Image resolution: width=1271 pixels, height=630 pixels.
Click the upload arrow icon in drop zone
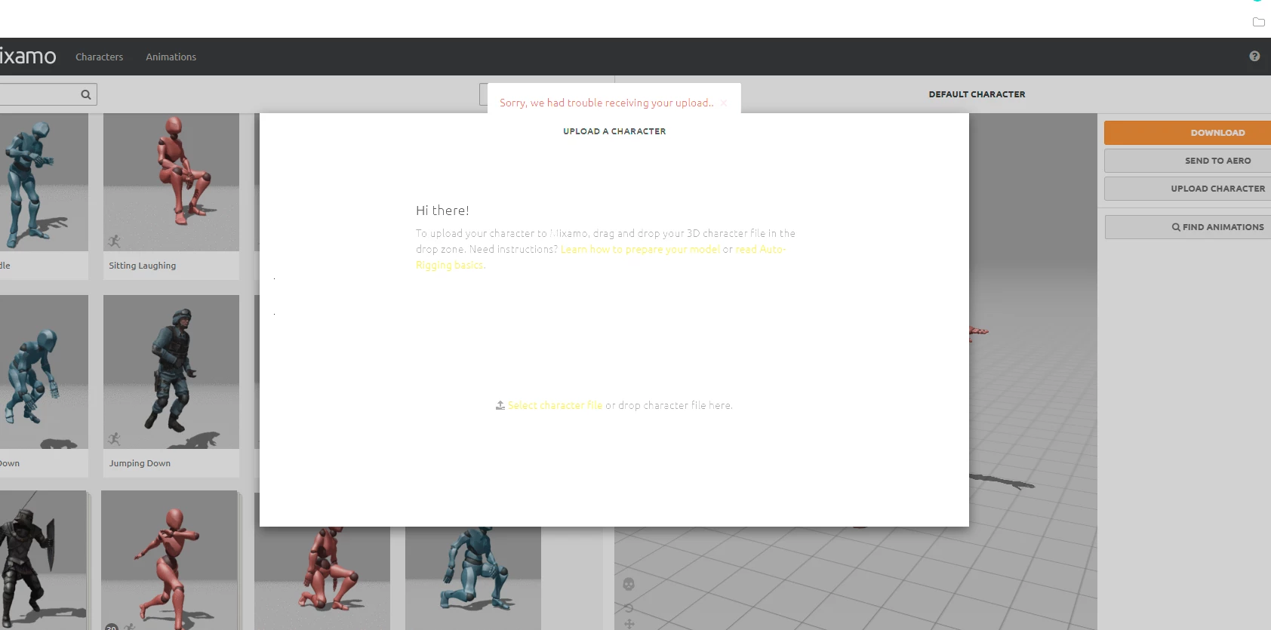tap(500, 405)
